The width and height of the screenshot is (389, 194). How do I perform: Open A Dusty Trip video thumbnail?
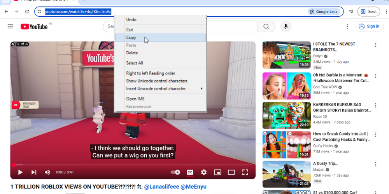coord(287,175)
